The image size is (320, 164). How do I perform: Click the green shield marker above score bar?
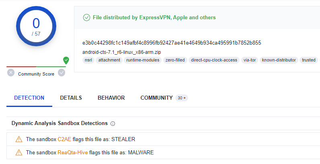[66, 60]
